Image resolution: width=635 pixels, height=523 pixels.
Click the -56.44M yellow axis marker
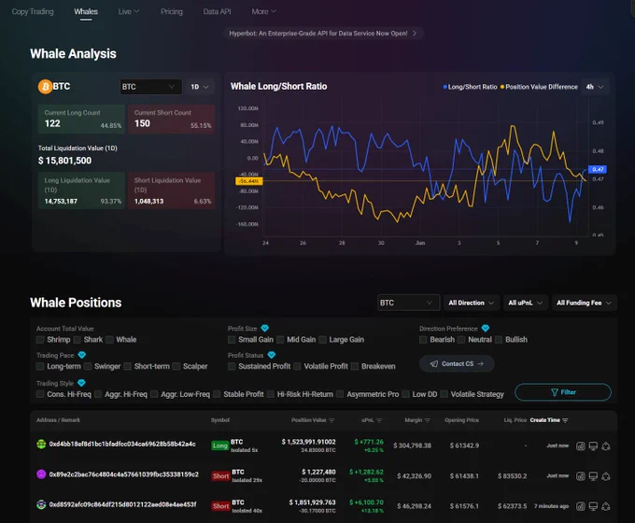coord(249,181)
